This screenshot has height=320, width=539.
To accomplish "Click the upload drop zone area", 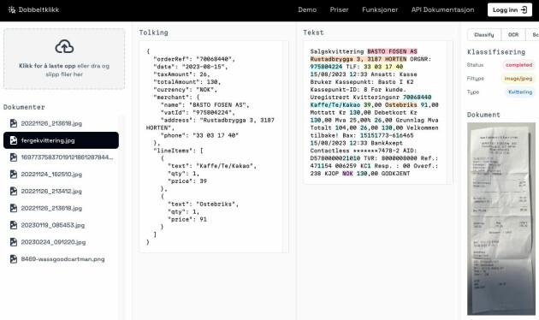I will pos(64,59).
